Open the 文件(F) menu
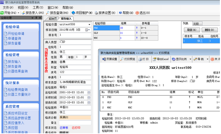Viewport: 221px width, 134px height. 8,7
